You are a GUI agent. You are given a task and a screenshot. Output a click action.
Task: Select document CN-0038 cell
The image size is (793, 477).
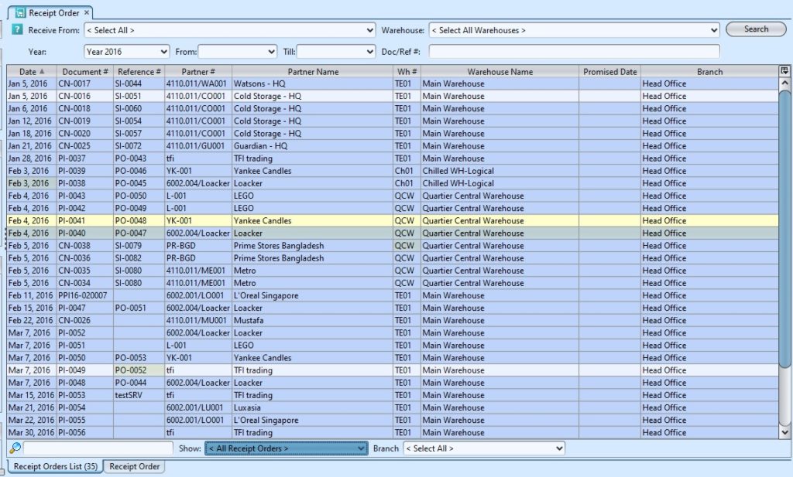tap(85, 245)
